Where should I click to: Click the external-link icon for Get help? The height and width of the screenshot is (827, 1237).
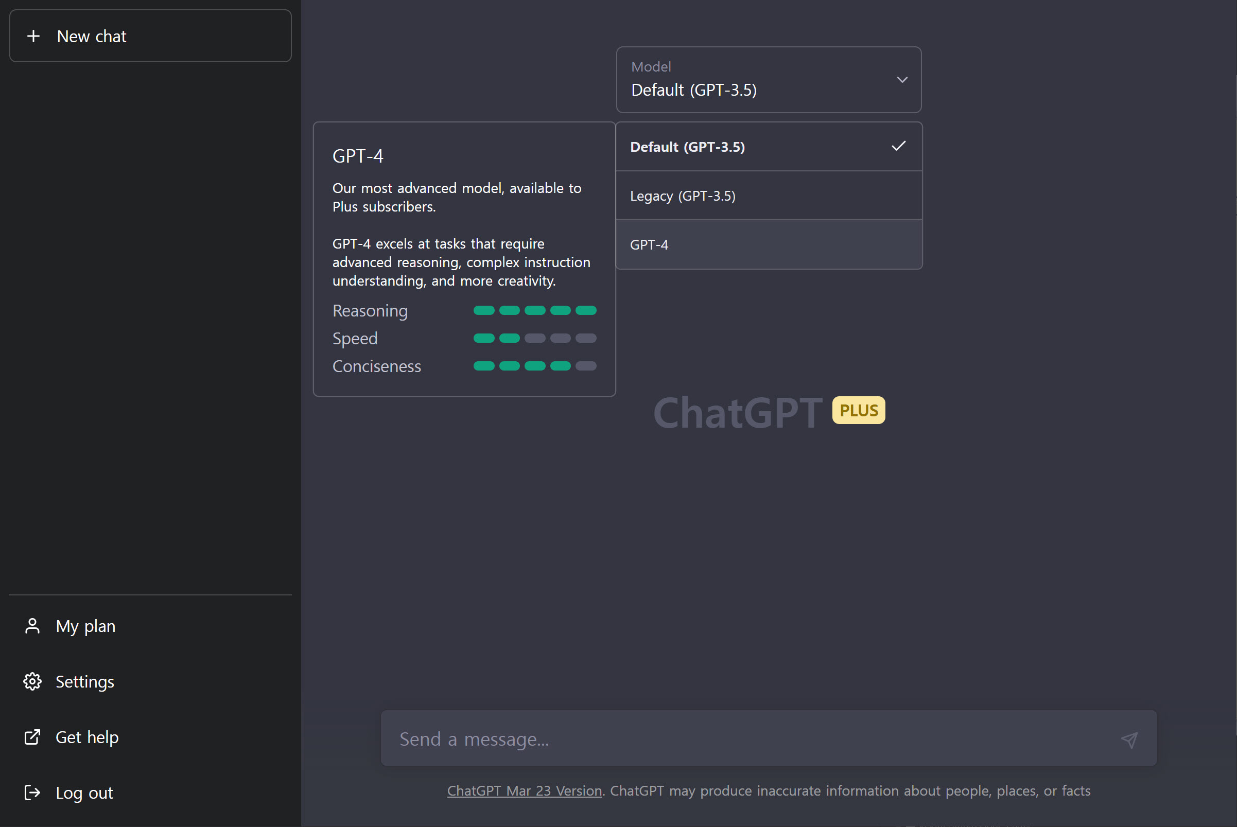32,737
